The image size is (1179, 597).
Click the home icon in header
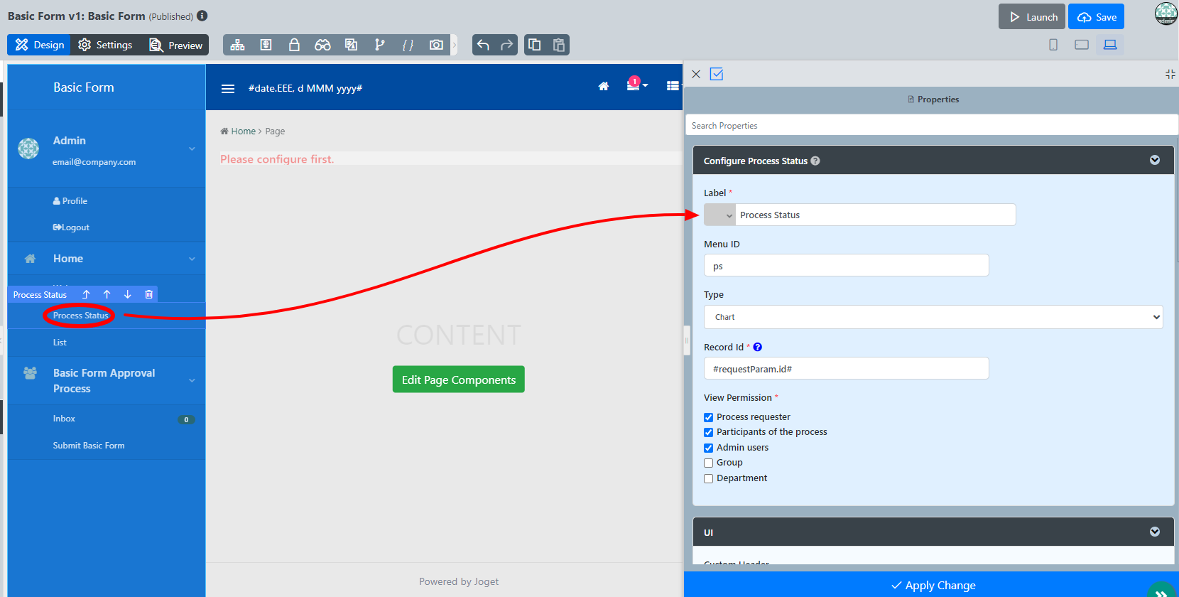click(604, 86)
